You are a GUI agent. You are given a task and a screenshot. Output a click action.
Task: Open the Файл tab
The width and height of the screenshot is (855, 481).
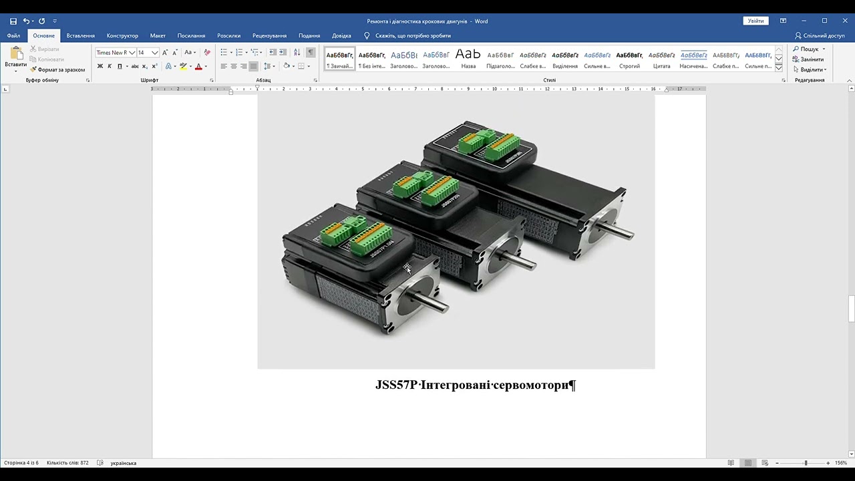(13, 35)
